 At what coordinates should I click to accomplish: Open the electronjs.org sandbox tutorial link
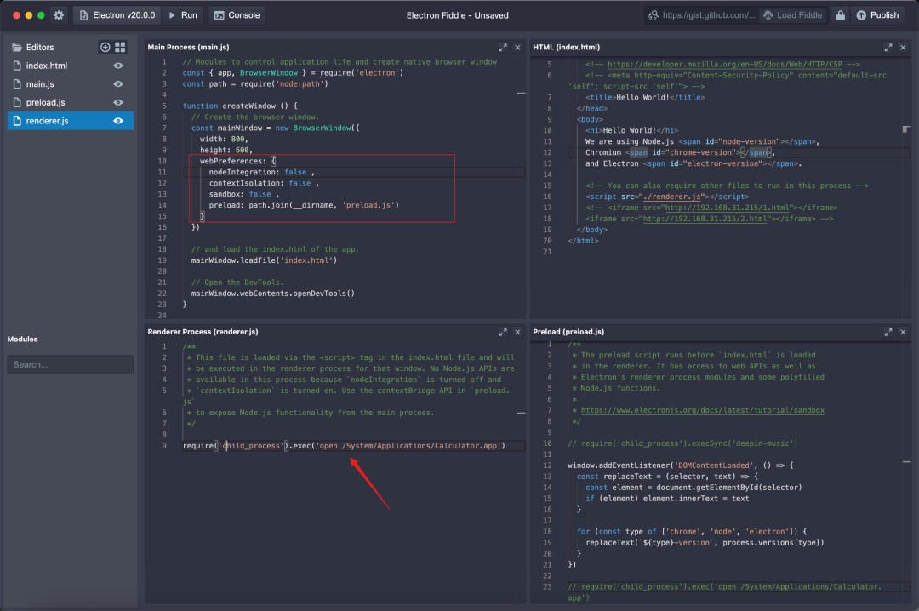point(702,410)
